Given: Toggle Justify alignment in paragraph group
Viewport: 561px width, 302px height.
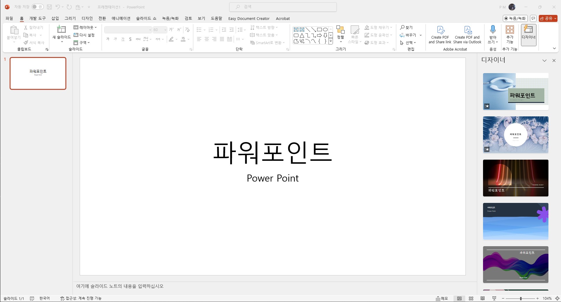Looking at the screenshot, I should coord(222,39).
